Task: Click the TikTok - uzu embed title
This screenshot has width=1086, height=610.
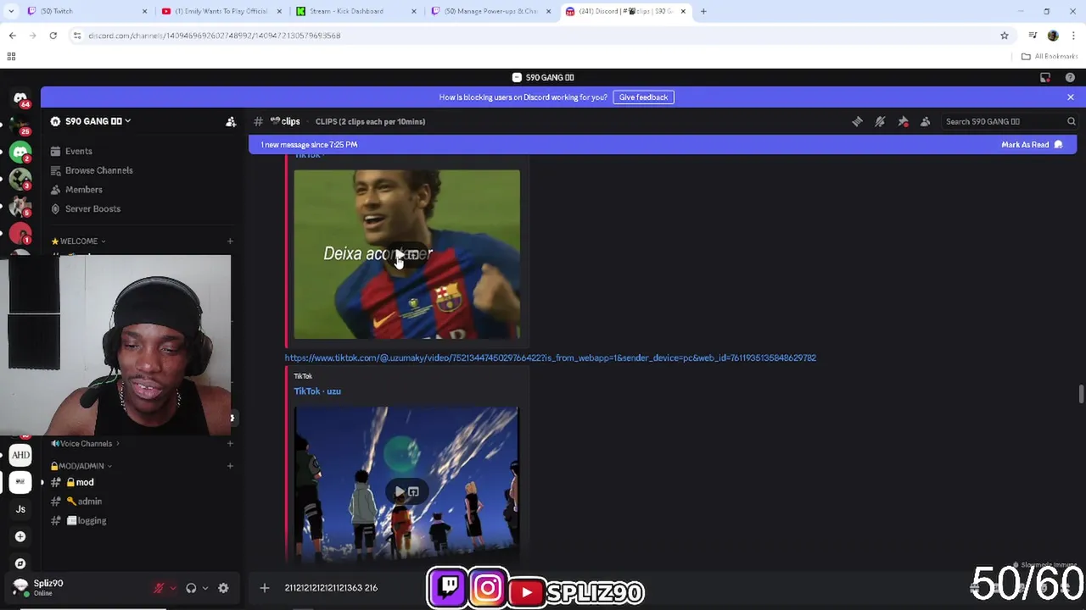Action: point(317,391)
